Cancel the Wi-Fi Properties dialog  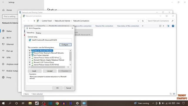coord(68,88)
